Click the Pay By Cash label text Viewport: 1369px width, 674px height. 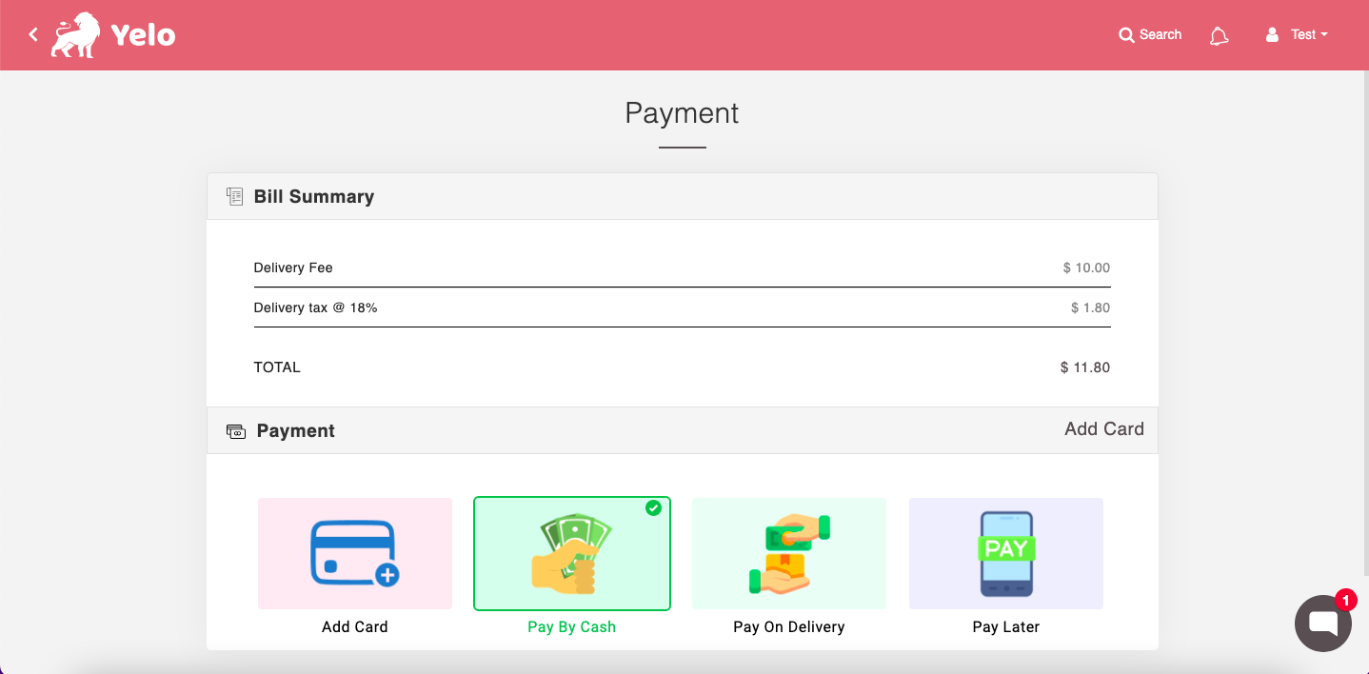pyautogui.click(x=572, y=627)
